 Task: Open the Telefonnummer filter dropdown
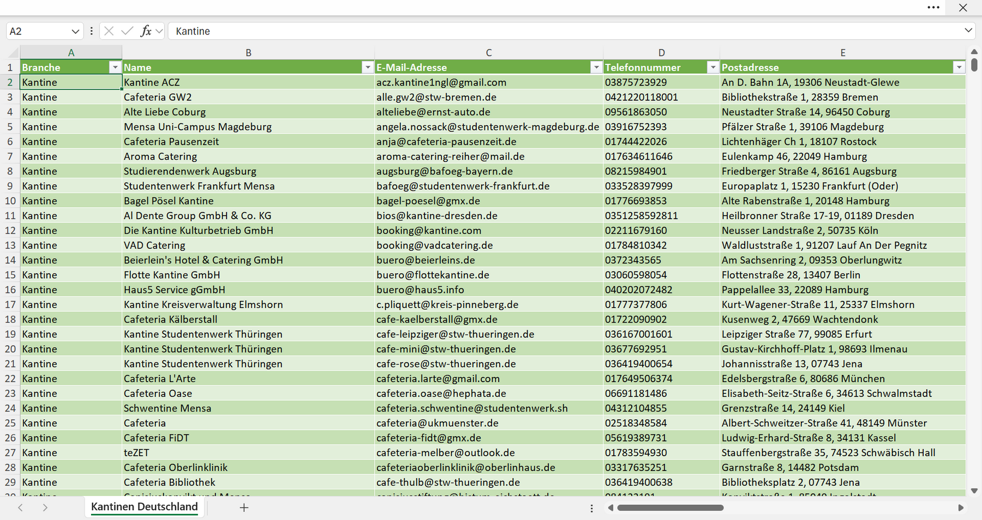pyautogui.click(x=712, y=67)
